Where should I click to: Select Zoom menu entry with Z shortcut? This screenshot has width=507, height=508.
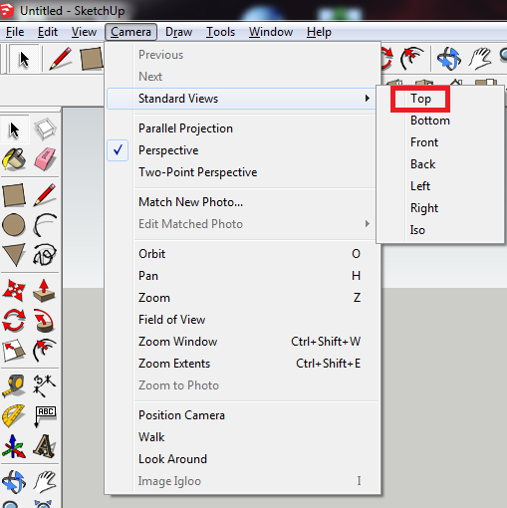241,298
